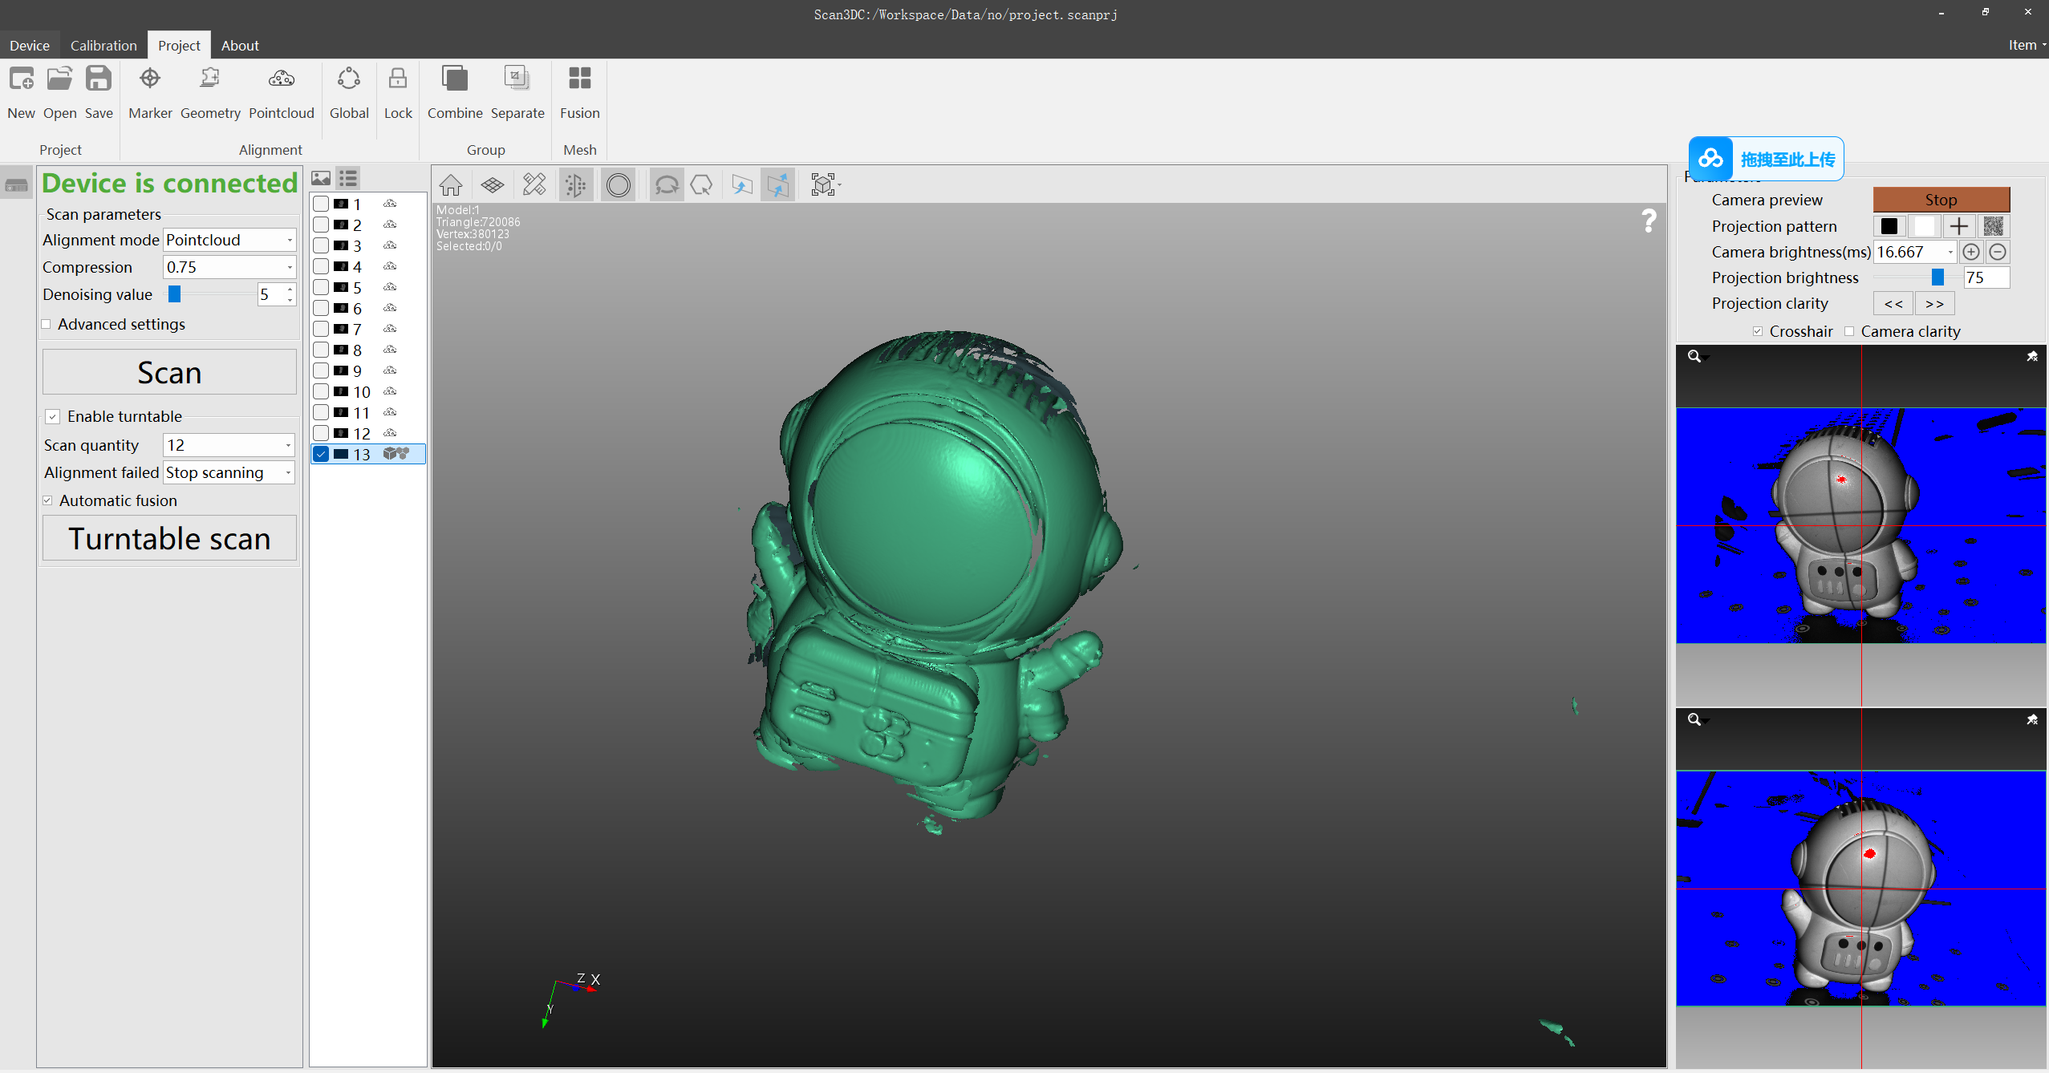This screenshot has height=1073, width=2049.
Task: Uncheck scan item 13 checkbox
Action: tap(321, 454)
